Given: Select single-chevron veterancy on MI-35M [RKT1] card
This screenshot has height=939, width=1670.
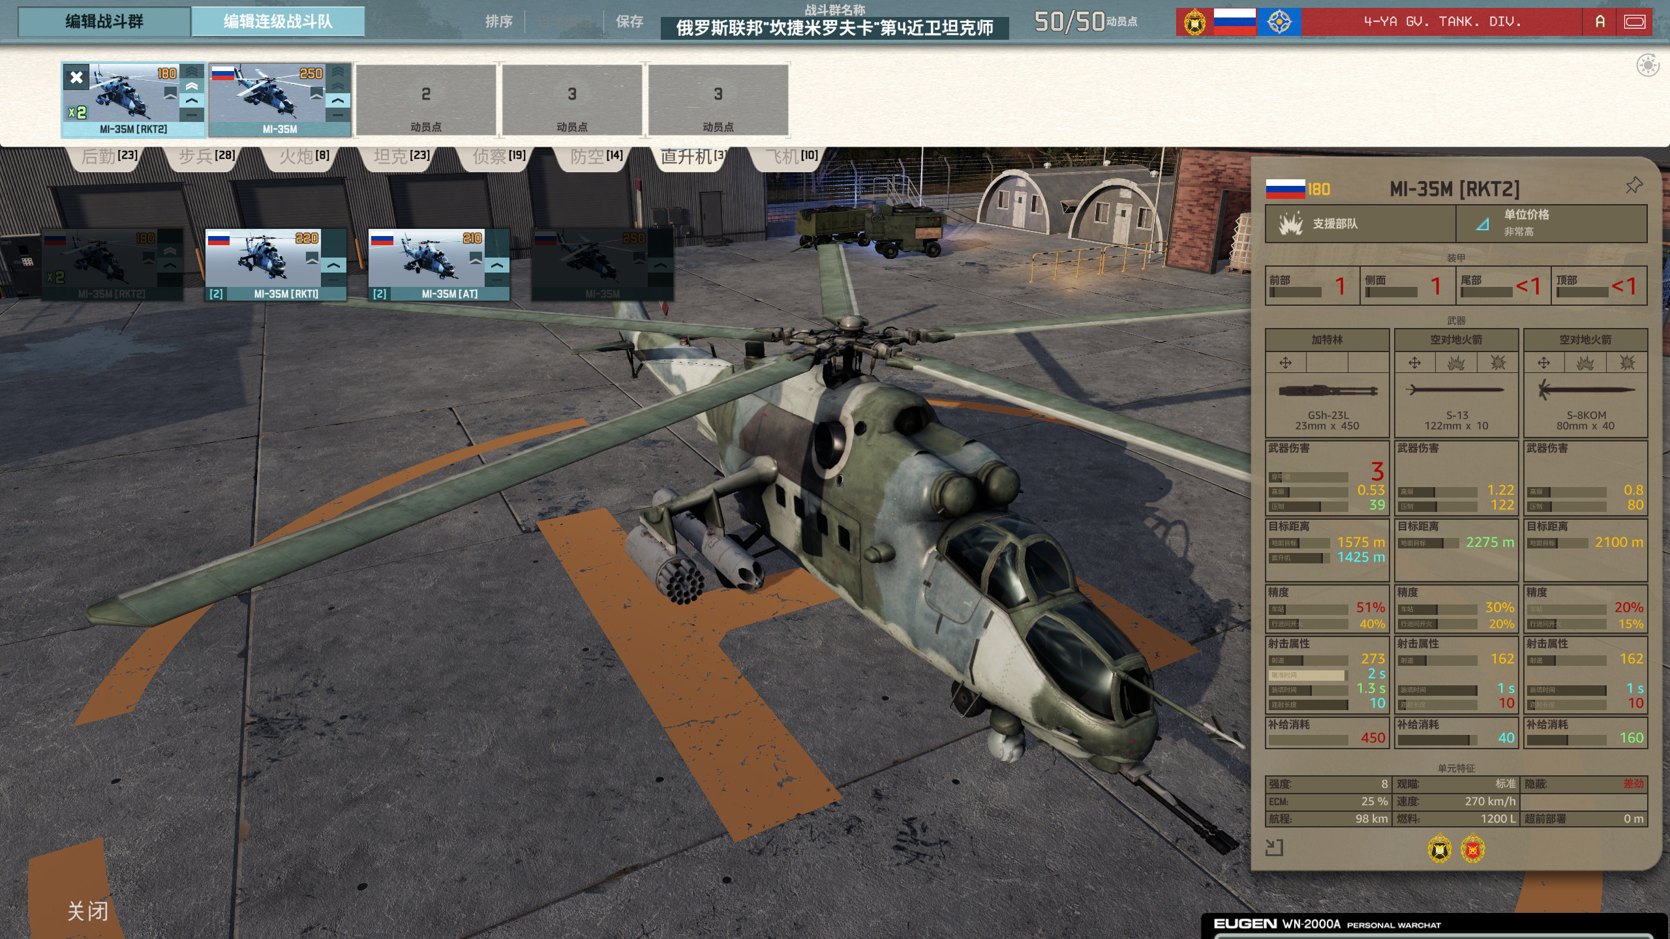Looking at the screenshot, I should (x=333, y=265).
